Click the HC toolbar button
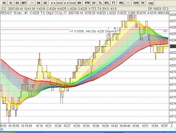Image resolution: width=176 pixels, height=133 pixels. click(4, 3)
